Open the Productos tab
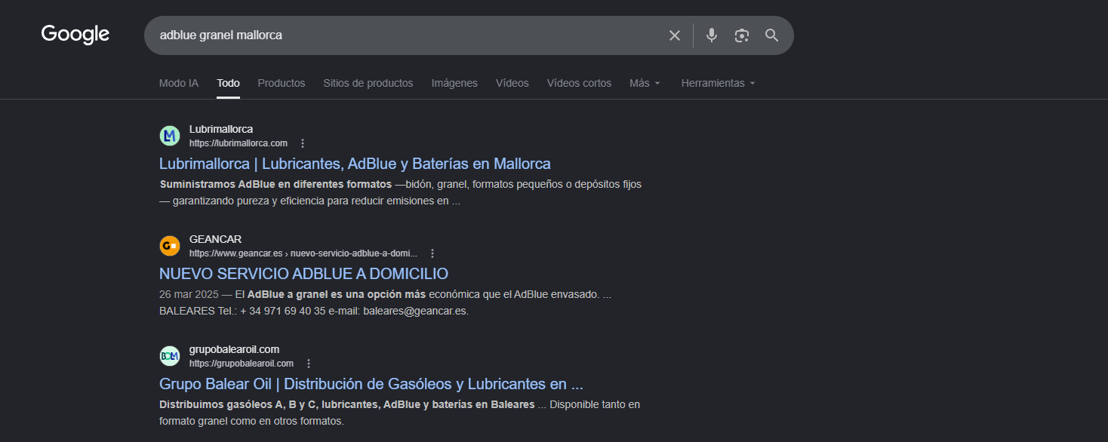 click(282, 83)
